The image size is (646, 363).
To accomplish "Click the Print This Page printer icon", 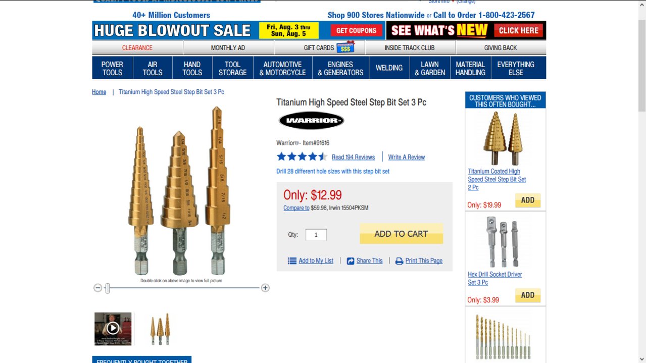I will coord(399,261).
